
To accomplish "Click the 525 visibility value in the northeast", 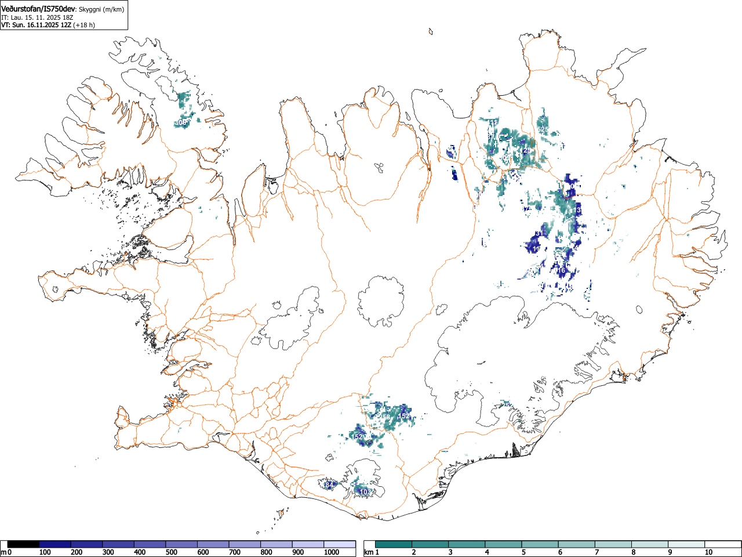I will point(543,129).
